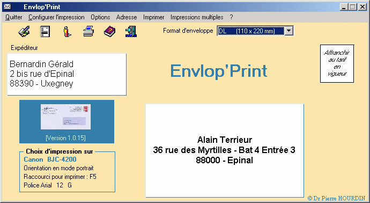Click the envelope app icon in title bar

8,6
